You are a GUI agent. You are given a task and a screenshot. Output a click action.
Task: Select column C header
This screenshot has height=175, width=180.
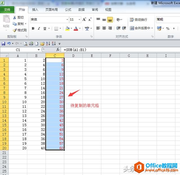pyautogui.click(x=55, y=56)
